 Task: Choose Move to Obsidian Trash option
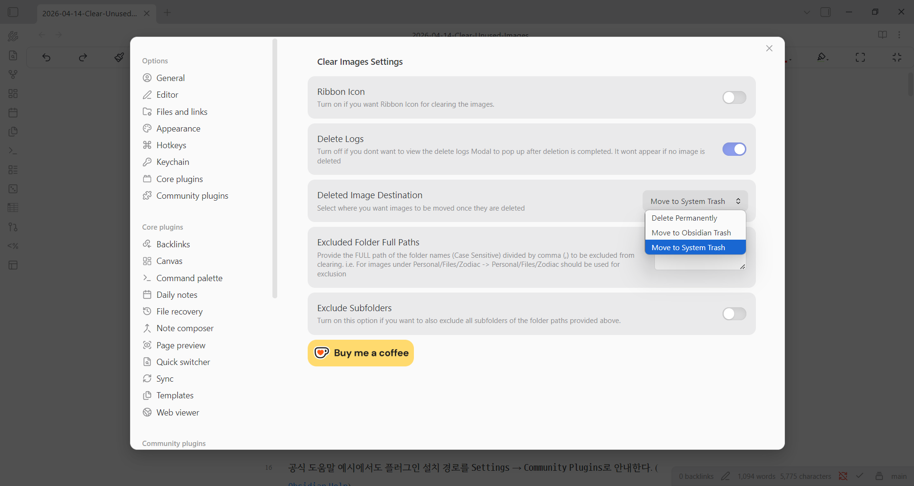tap(695, 233)
